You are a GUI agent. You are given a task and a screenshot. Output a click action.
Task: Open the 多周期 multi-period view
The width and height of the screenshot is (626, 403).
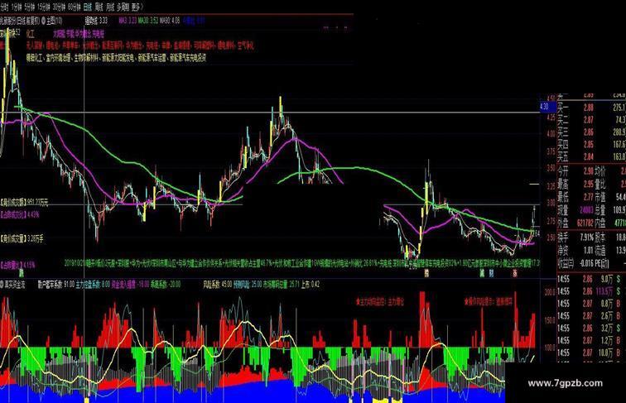pos(123,7)
